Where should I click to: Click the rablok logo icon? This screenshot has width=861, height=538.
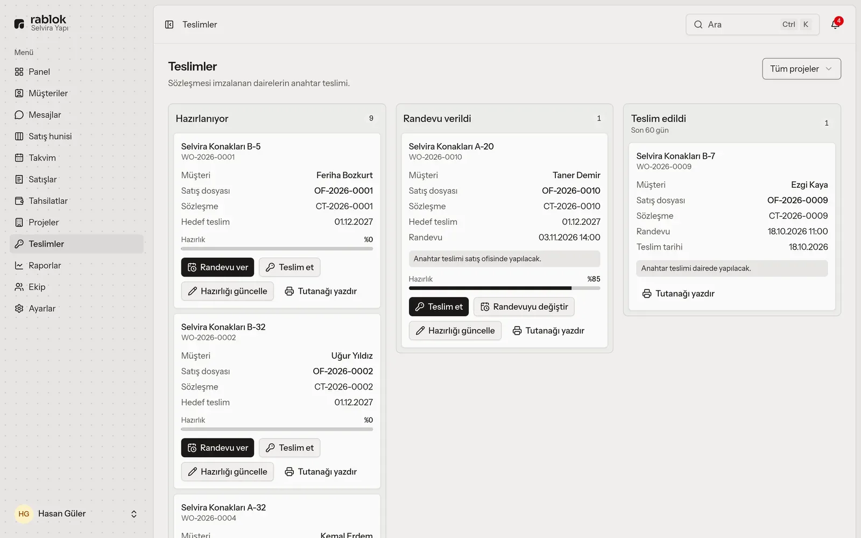(x=19, y=24)
